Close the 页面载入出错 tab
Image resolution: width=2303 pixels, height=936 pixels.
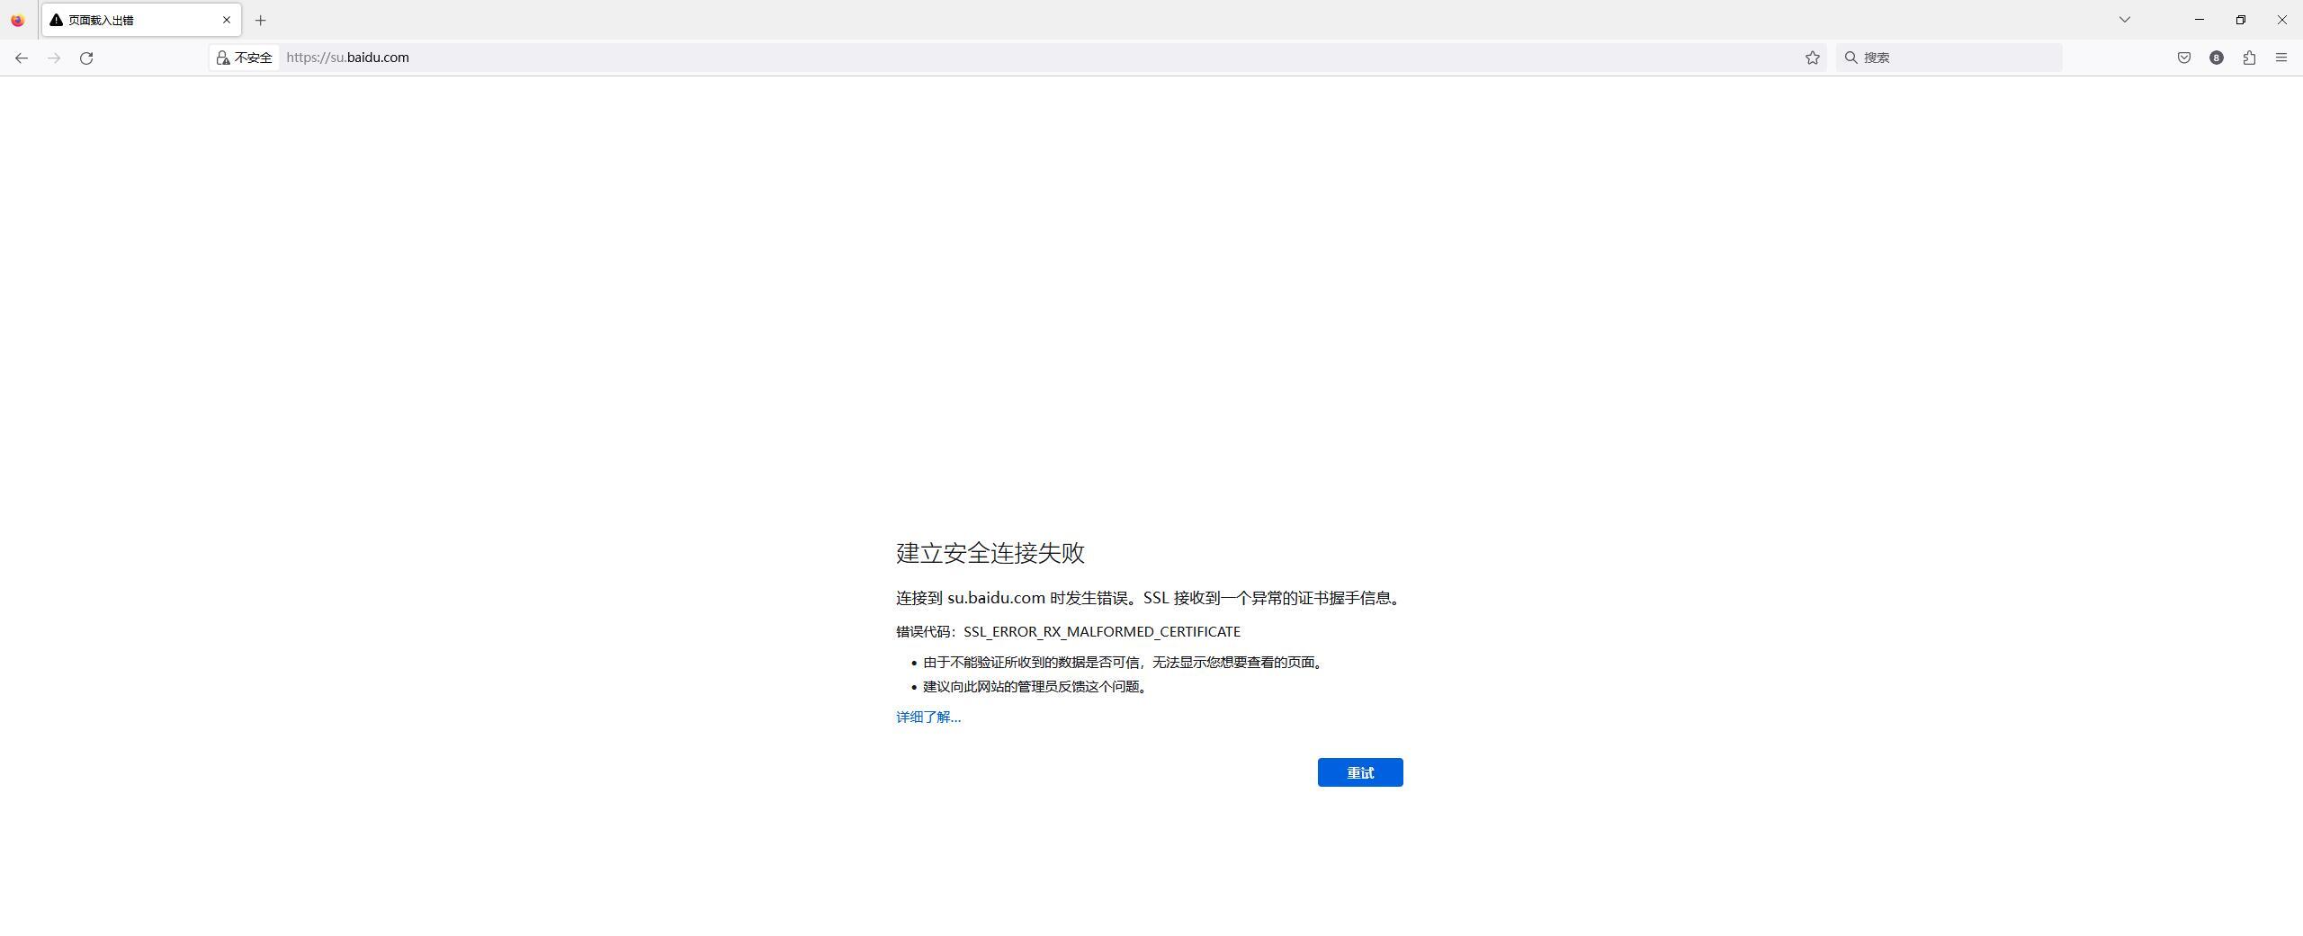pyautogui.click(x=227, y=20)
